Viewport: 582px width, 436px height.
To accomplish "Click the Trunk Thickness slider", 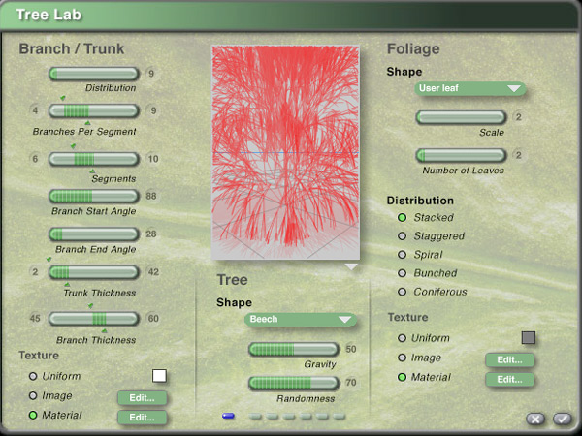I will (x=94, y=272).
